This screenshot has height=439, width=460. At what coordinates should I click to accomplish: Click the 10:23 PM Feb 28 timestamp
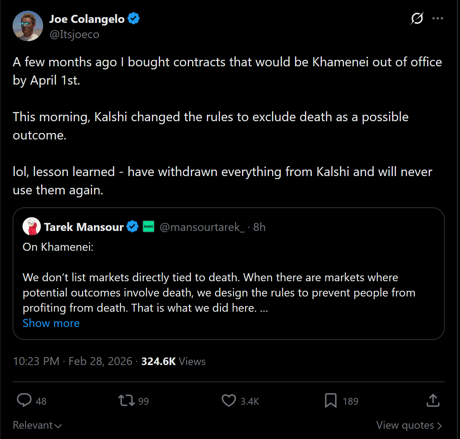click(x=73, y=361)
